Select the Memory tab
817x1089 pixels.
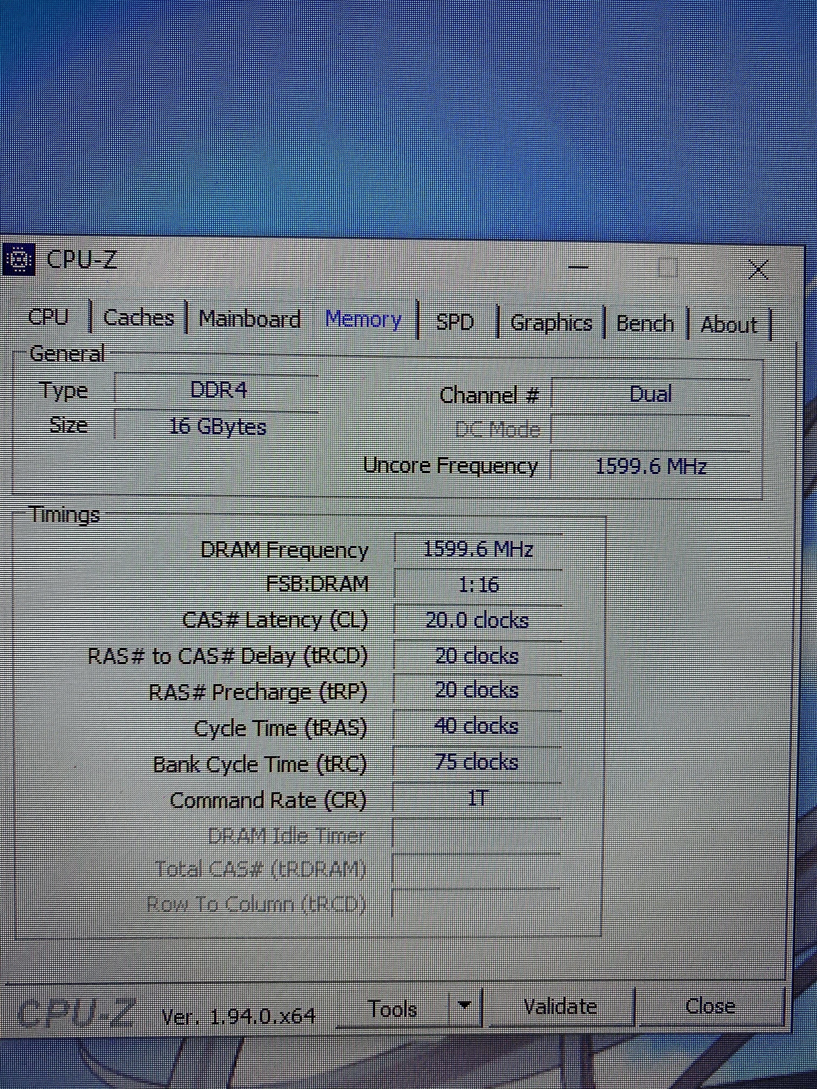(x=363, y=320)
